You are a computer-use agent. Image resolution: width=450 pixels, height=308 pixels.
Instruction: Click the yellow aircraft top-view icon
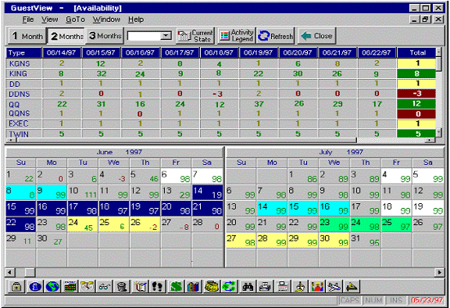[300, 286]
